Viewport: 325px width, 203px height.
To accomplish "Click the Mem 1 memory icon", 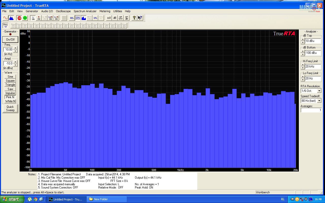I will click(13, 25).
